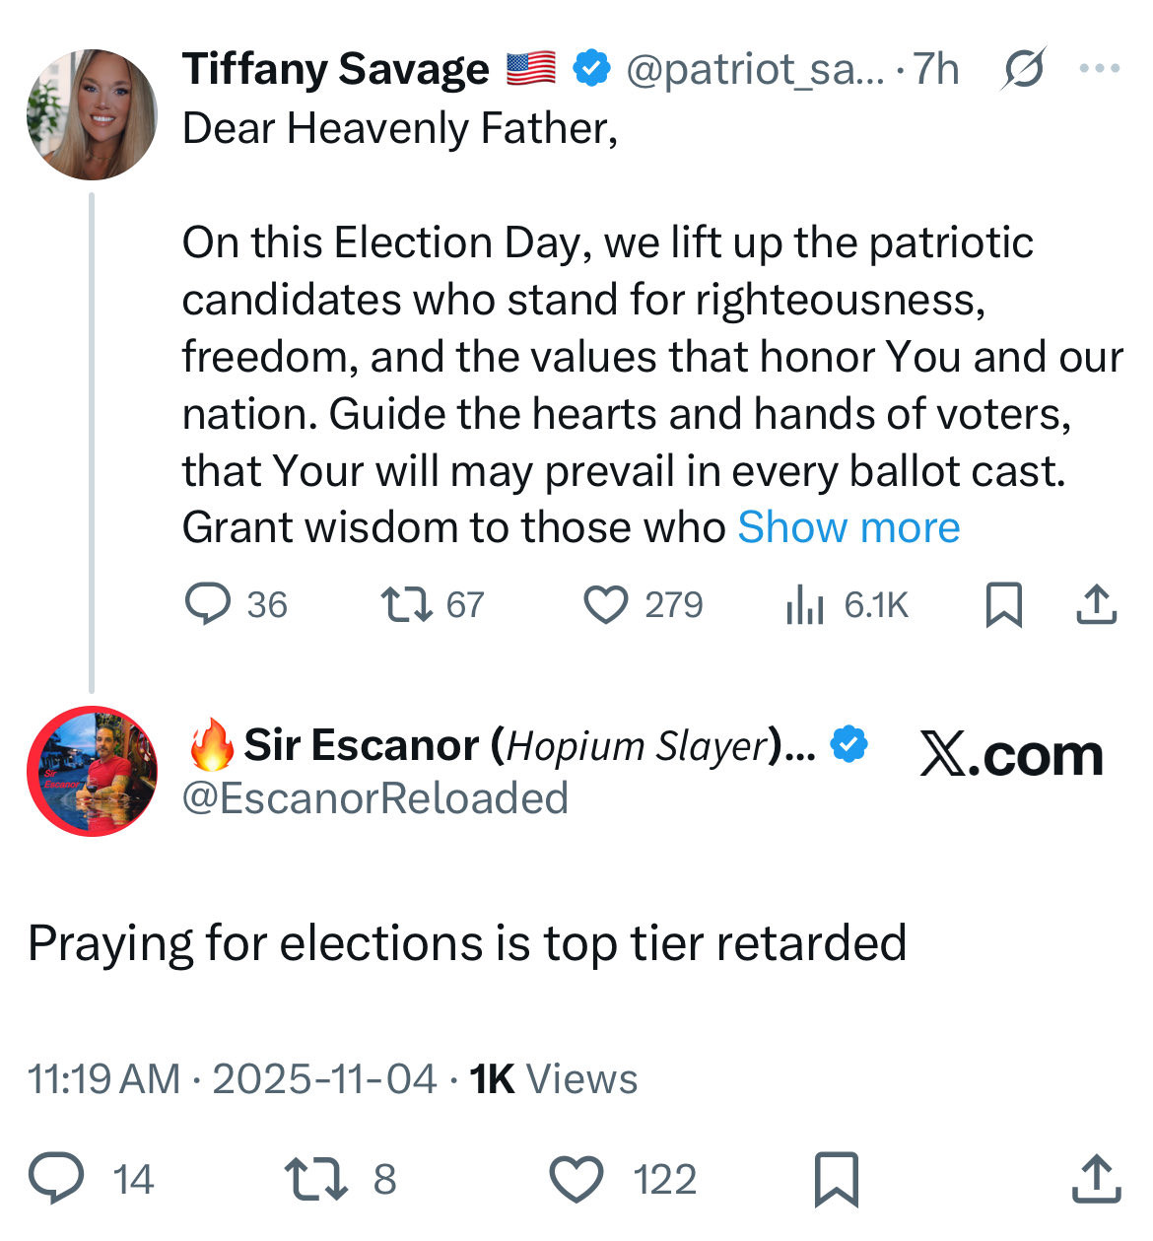Bookmark Sir Escanor's post
1153x1241 pixels.
837,1178
